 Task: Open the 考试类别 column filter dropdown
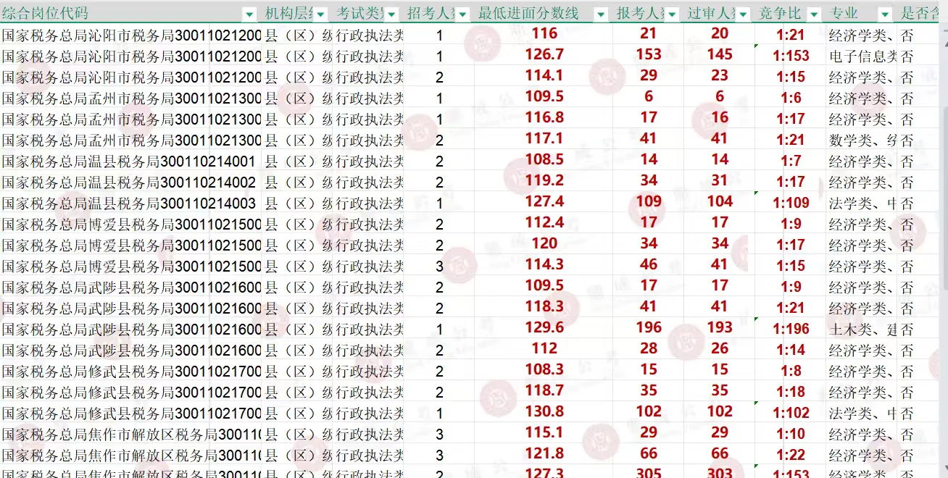[391, 14]
